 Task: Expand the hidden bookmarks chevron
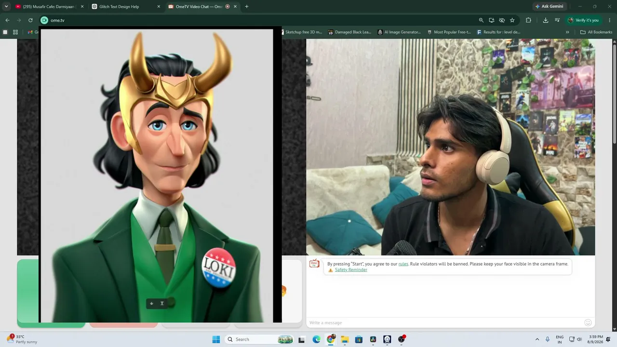click(x=567, y=32)
